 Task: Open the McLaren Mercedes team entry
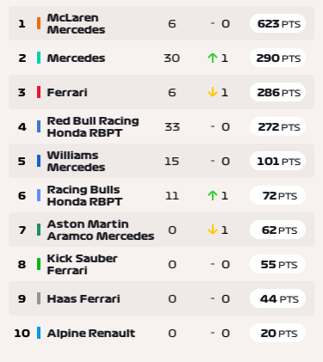coord(161,23)
